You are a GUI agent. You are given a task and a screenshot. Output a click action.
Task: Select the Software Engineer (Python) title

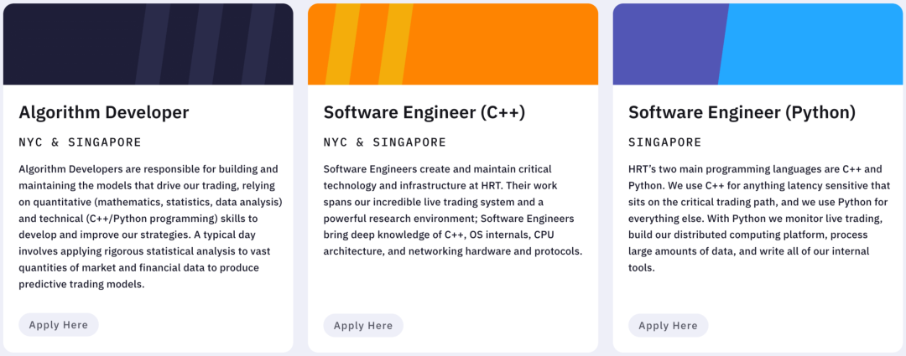pyautogui.click(x=742, y=112)
